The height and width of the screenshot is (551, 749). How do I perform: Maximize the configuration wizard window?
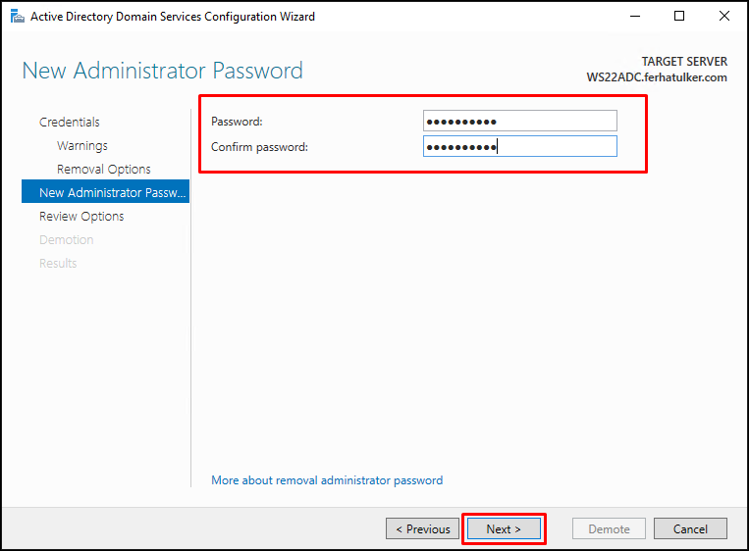[678, 17]
